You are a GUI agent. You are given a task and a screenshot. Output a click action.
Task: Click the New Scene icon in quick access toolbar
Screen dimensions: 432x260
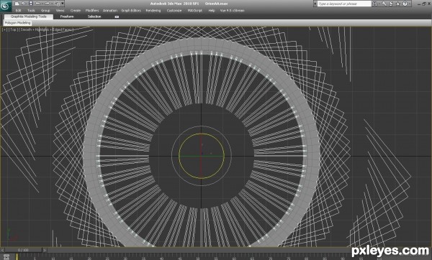(x=17, y=4)
